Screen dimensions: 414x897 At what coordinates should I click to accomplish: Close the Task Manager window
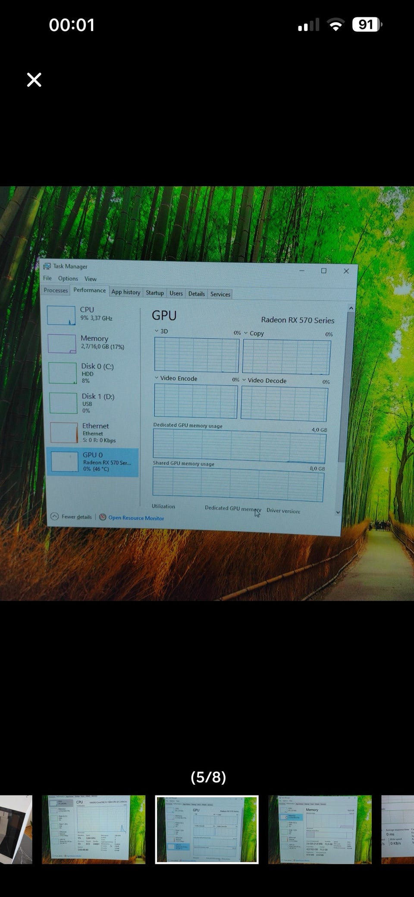[x=346, y=271]
